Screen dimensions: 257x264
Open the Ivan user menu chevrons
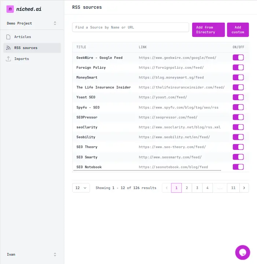[x=55, y=254]
